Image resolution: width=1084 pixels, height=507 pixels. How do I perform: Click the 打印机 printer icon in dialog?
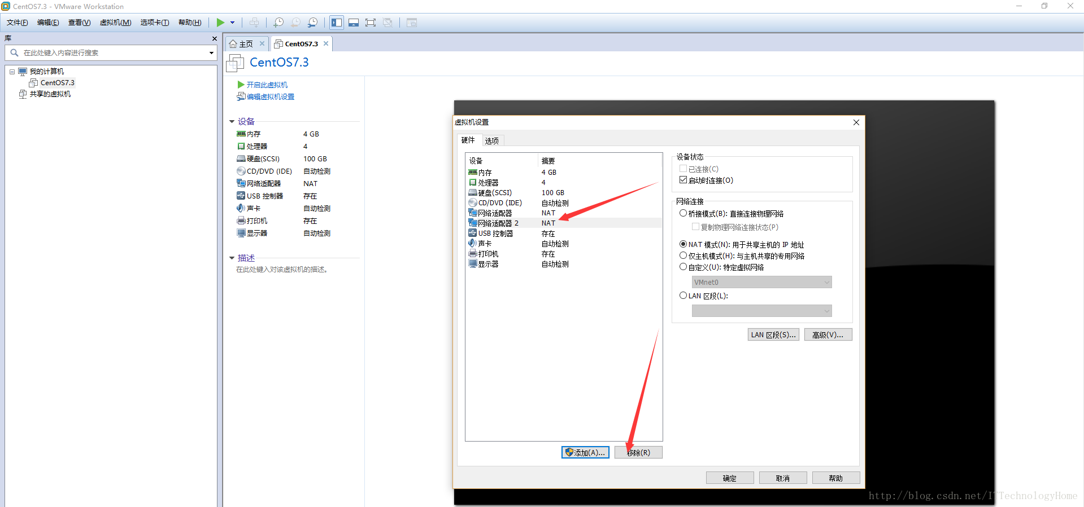[x=473, y=254]
